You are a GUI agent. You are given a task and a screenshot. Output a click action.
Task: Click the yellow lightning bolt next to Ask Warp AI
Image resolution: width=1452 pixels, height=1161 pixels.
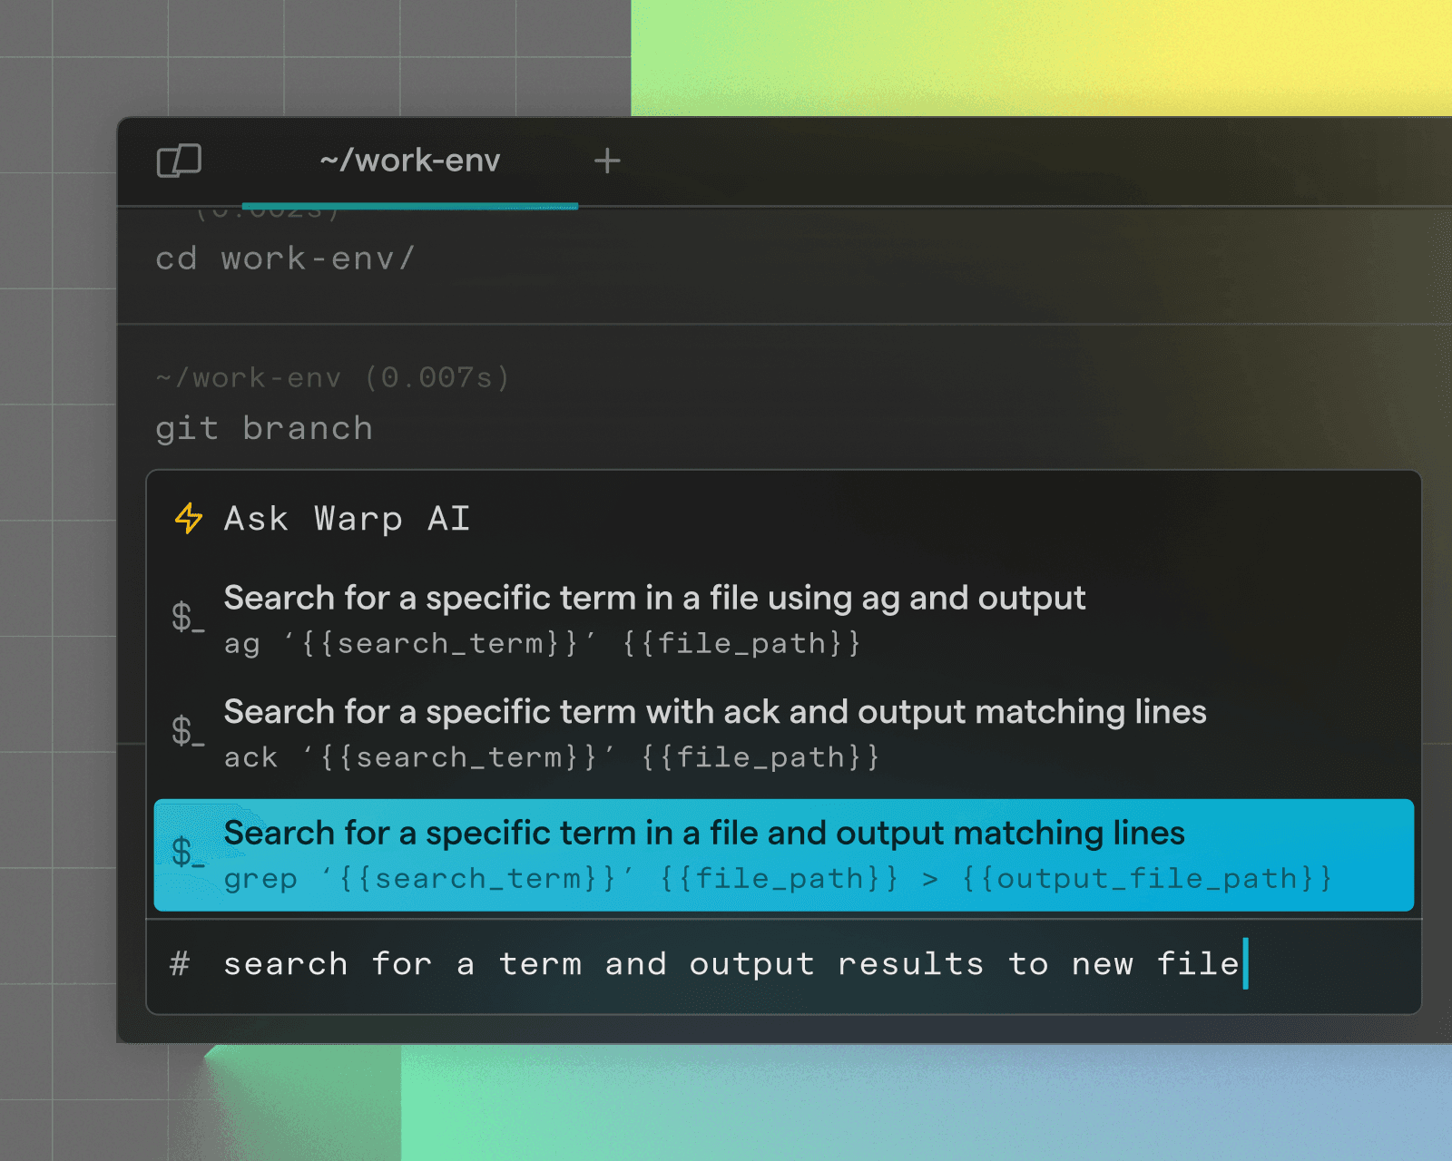187,519
